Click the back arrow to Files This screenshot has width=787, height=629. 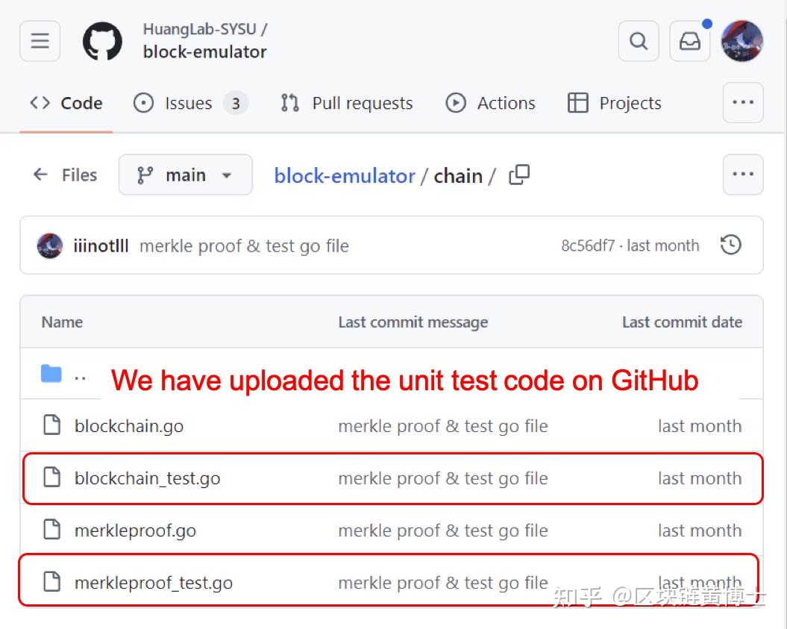[x=40, y=175]
